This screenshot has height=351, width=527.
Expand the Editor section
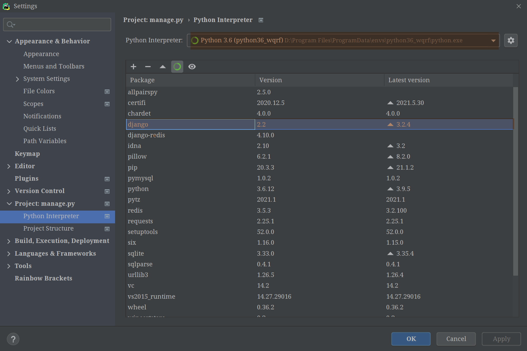tap(9, 166)
